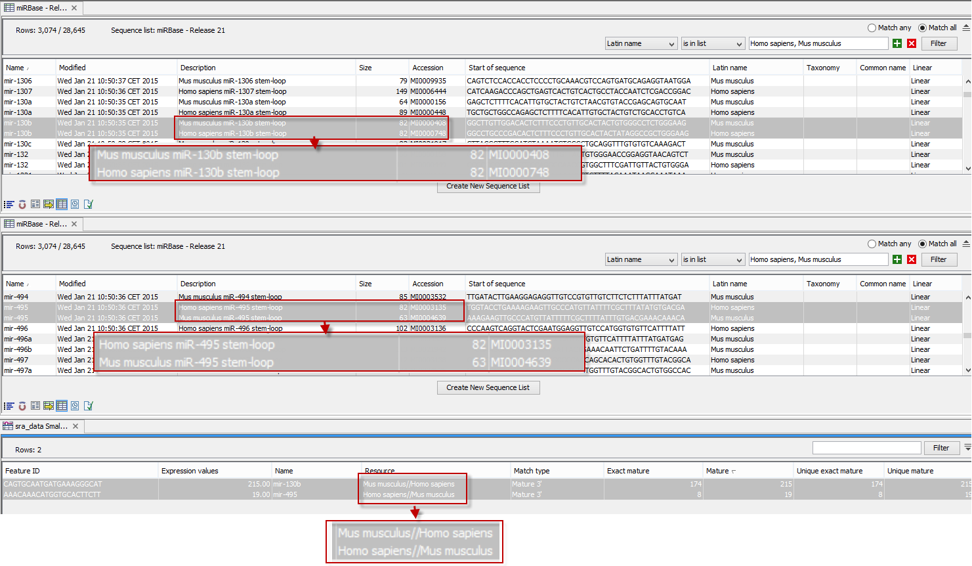Show the text view of the sequence list
The image size is (972, 566).
pos(35,204)
